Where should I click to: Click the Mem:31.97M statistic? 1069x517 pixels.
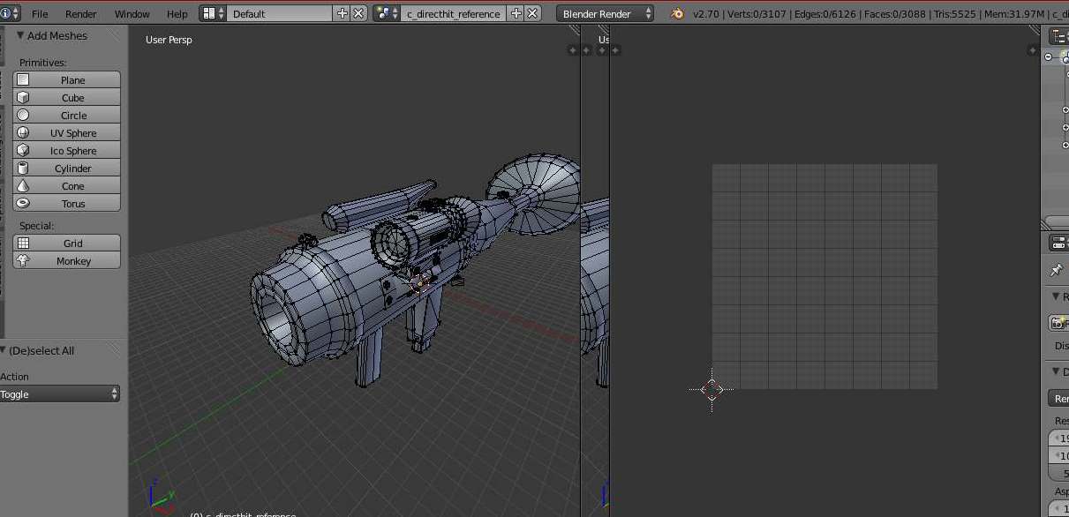click(1015, 14)
